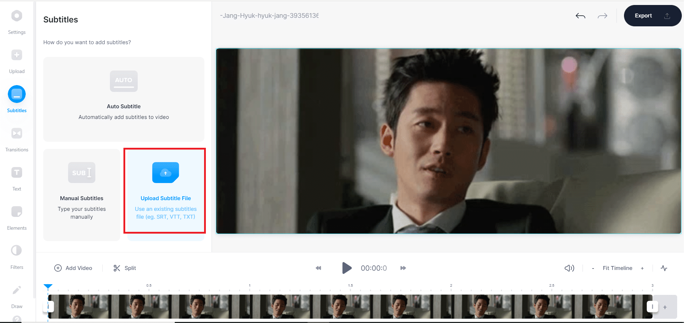Mute audio with the speaker icon
Image resolution: width=685 pixels, height=323 pixels.
569,268
